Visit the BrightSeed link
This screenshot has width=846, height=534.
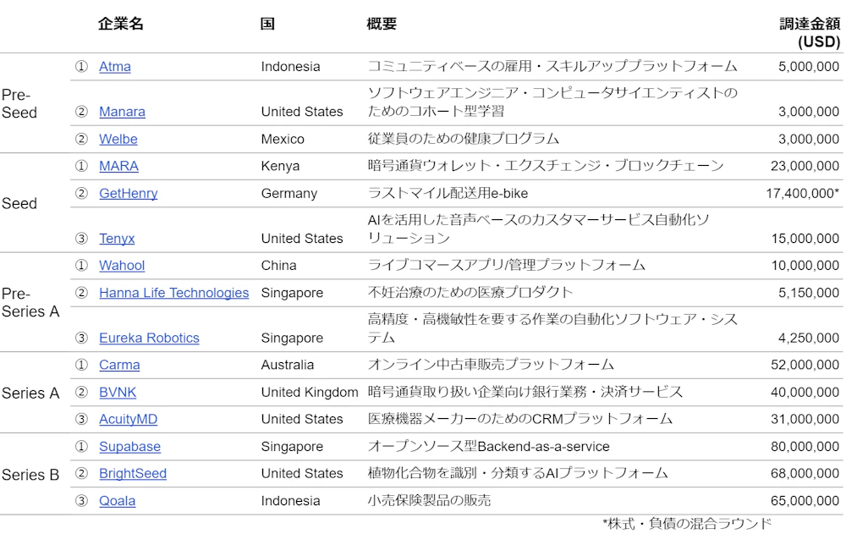coord(133,474)
